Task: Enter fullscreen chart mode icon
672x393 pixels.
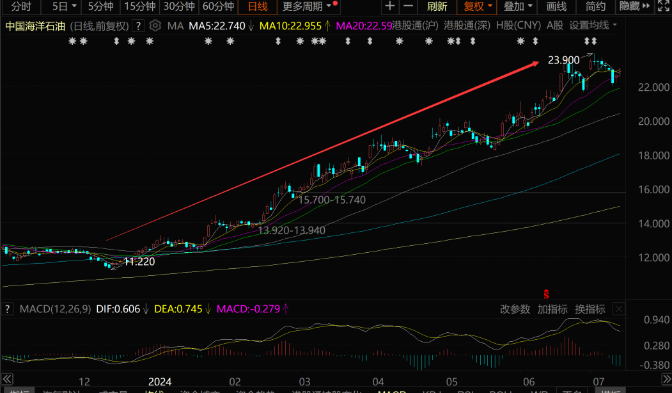Action: tap(664, 6)
